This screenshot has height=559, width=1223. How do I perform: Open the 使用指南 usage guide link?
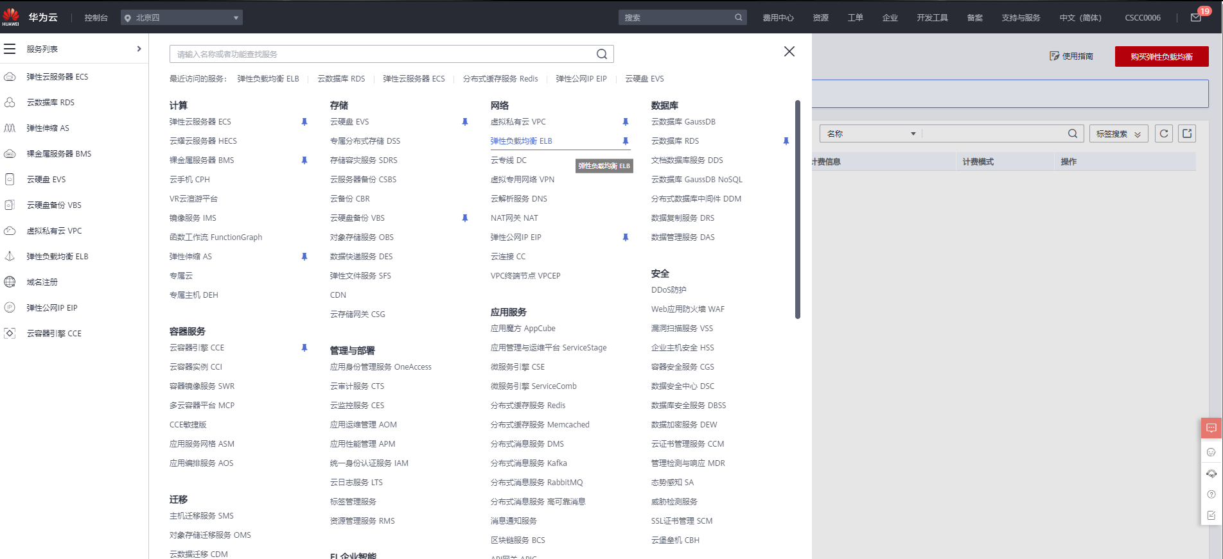pos(1071,56)
